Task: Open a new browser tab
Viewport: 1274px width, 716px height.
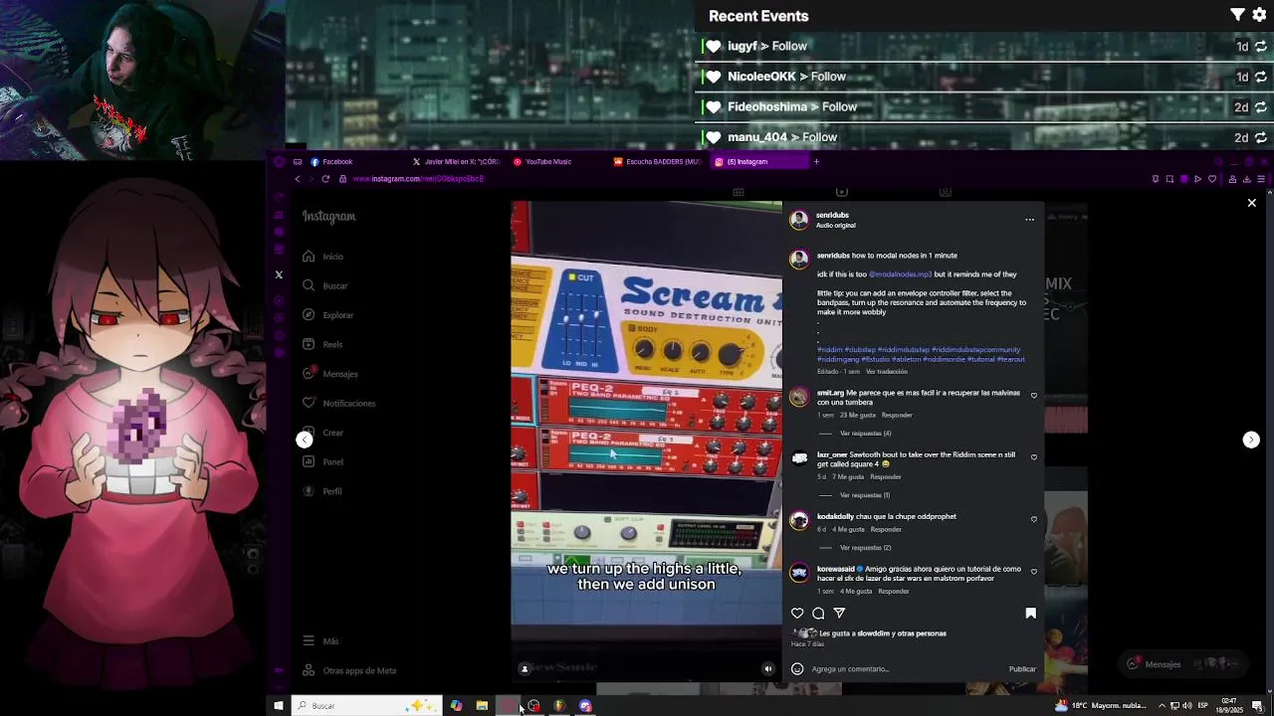Action: coord(816,162)
